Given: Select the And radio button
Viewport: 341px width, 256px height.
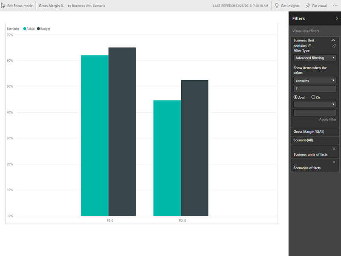Looking at the screenshot, I should (295, 97).
